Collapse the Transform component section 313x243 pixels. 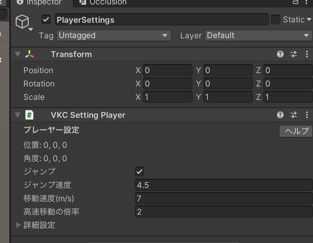(x=18, y=54)
